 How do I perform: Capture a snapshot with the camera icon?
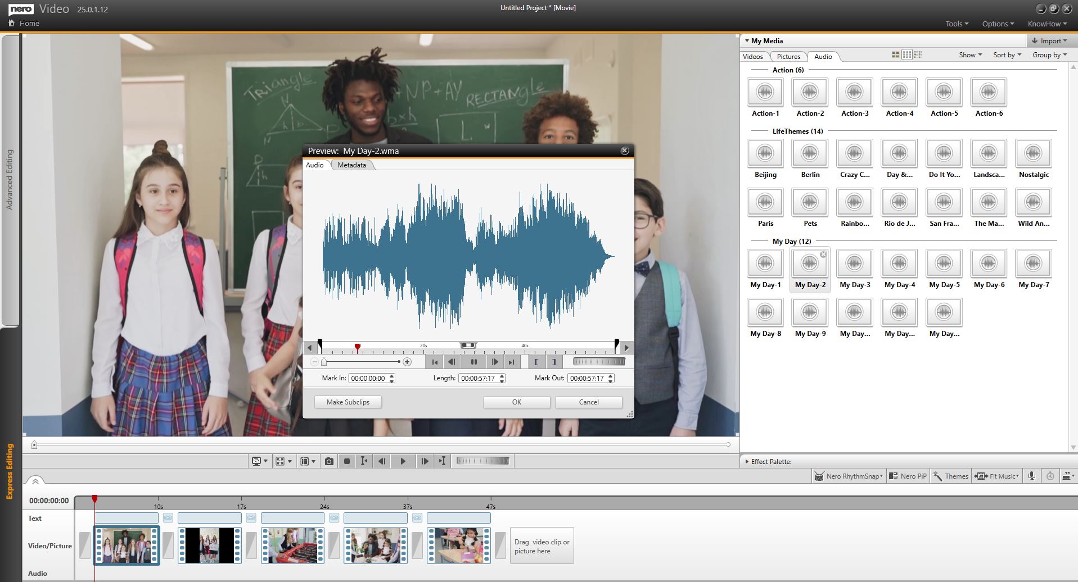[329, 461]
